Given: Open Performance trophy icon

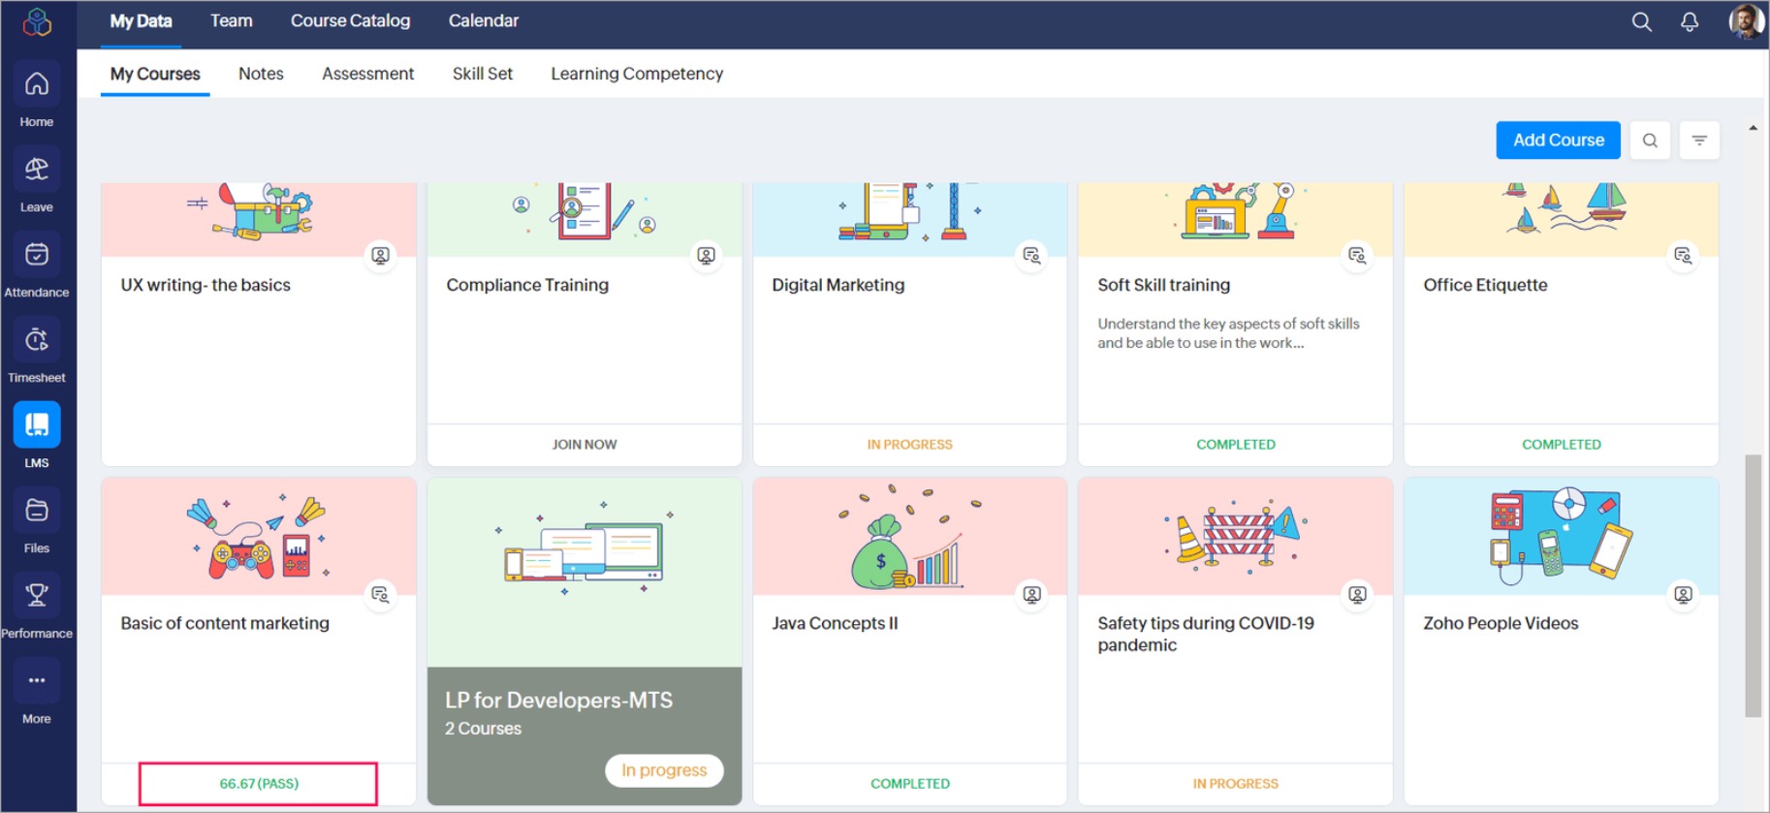Looking at the screenshot, I should 37,595.
